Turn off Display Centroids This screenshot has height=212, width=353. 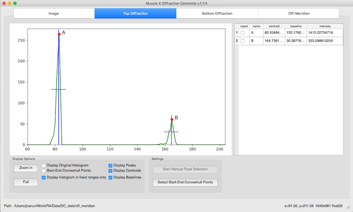tap(110, 171)
